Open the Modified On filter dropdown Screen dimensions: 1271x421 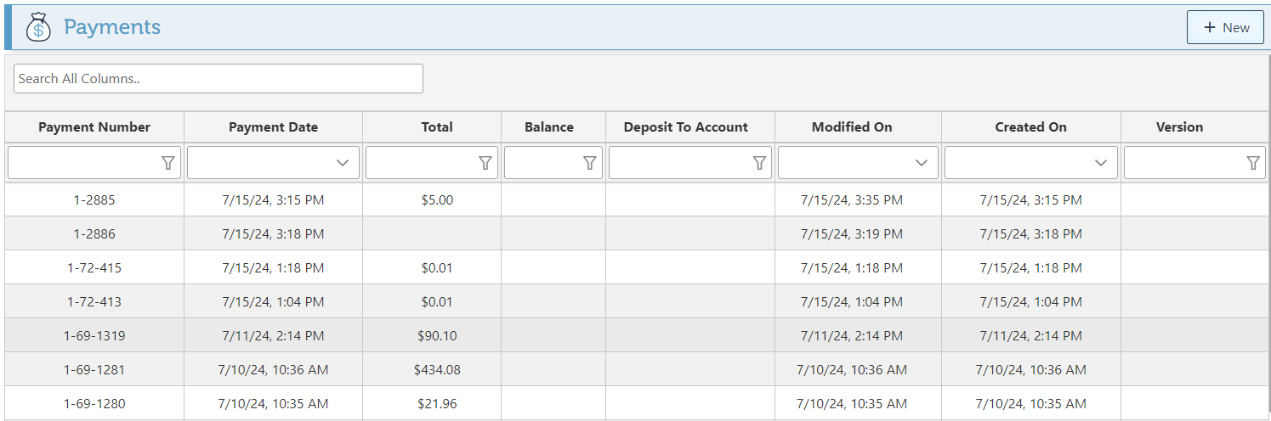[922, 163]
